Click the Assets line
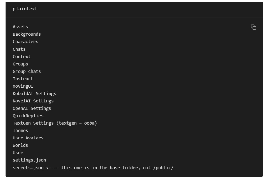Screen dimensions: 270x180 tap(20, 27)
